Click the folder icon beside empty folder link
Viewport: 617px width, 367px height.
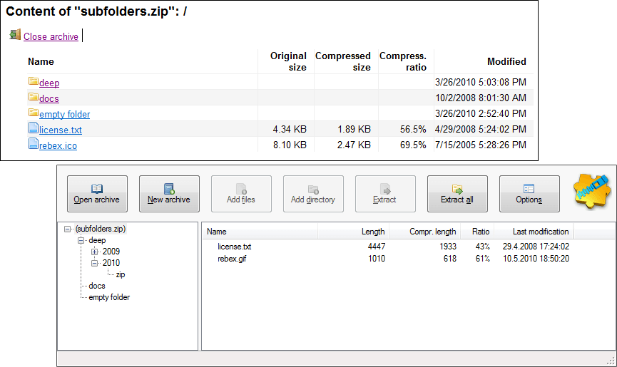[x=33, y=113]
